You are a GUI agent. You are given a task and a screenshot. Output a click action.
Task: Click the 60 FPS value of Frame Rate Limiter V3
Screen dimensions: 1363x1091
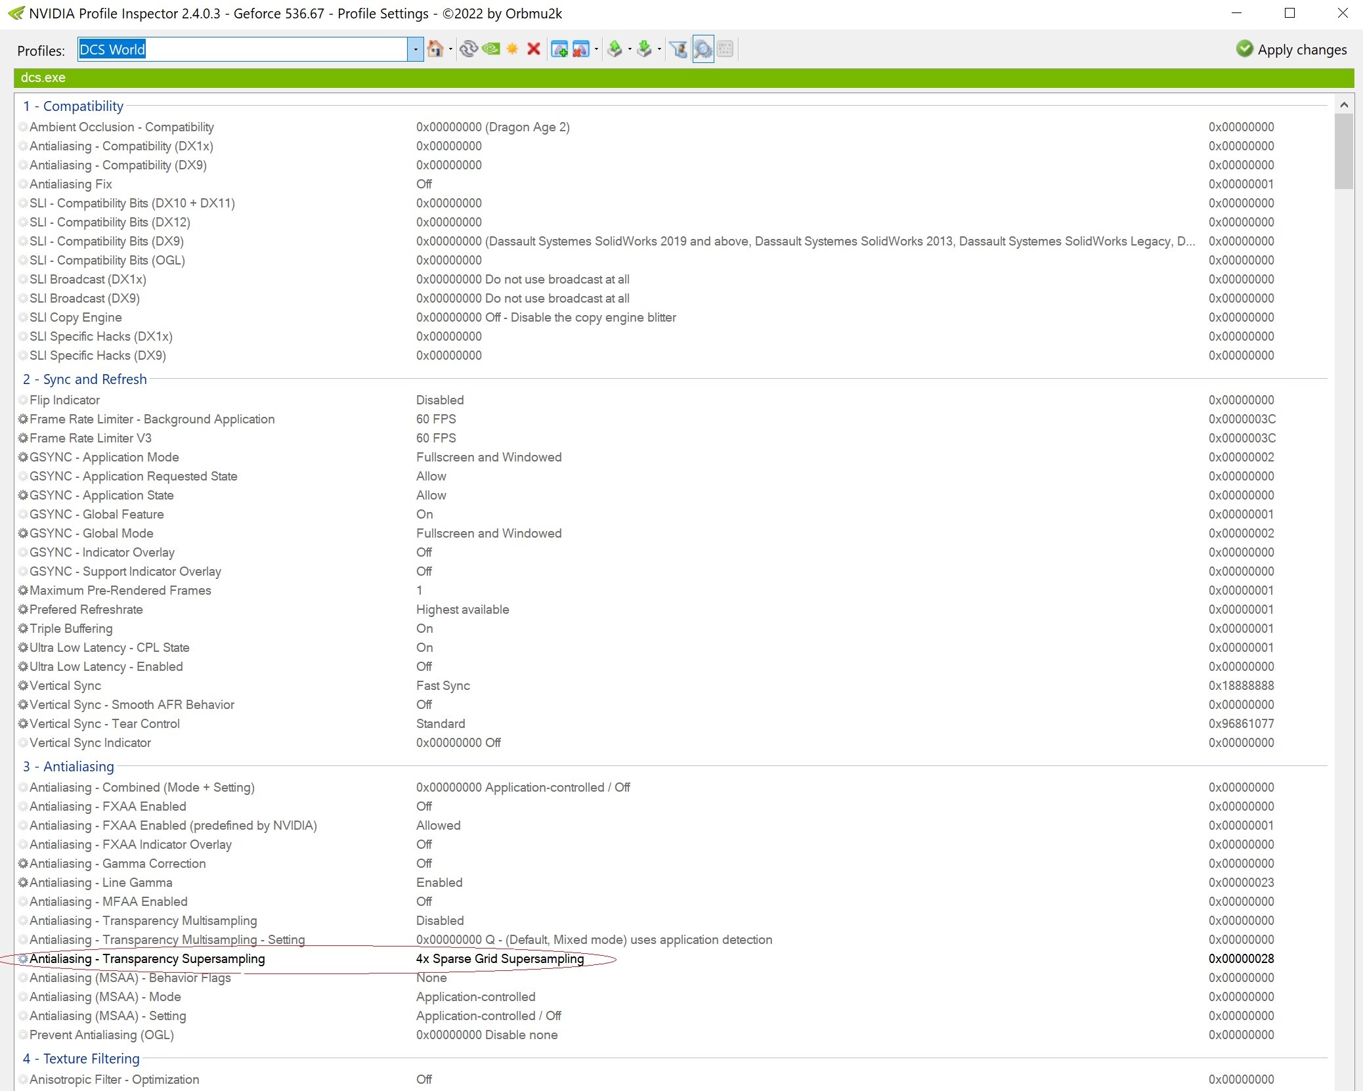point(436,438)
